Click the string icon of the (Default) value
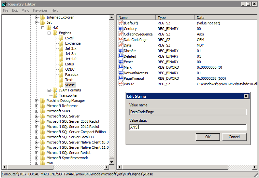259x178 pixels. point(121,23)
